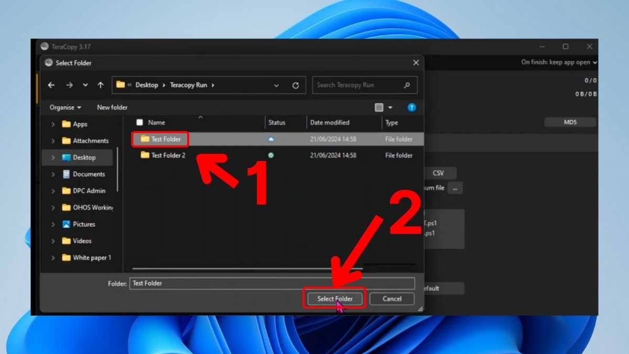Select the Test Folder 2 icon in list
The width and height of the screenshot is (629, 354).
pos(145,155)
